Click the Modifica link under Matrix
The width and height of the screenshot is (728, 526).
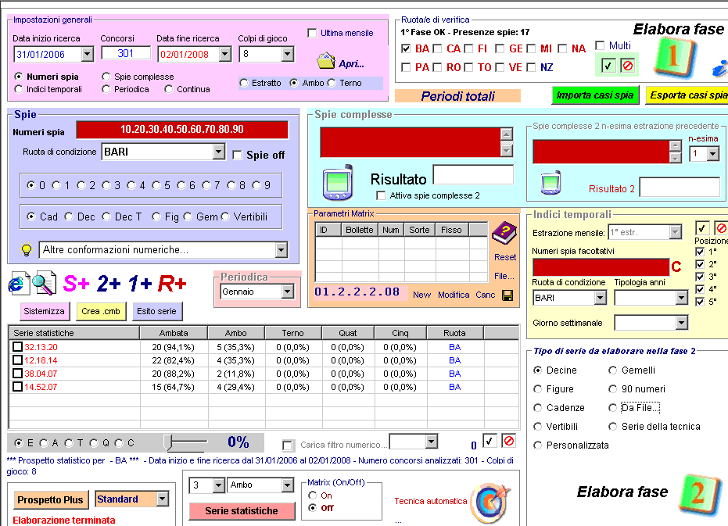[x=454, y=295]
